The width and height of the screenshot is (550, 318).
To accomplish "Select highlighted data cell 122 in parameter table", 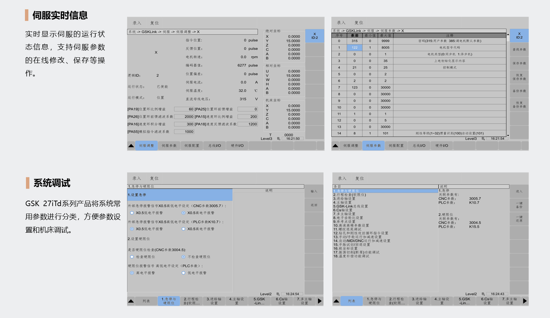I will 355,48.
